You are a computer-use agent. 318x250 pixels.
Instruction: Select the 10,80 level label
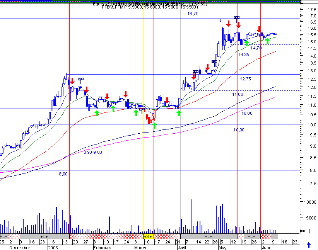pyautogui.click(x=247, y=113)
